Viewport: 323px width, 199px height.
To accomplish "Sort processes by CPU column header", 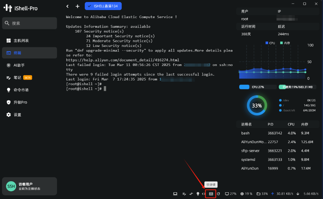I will [x=291, y=124].
